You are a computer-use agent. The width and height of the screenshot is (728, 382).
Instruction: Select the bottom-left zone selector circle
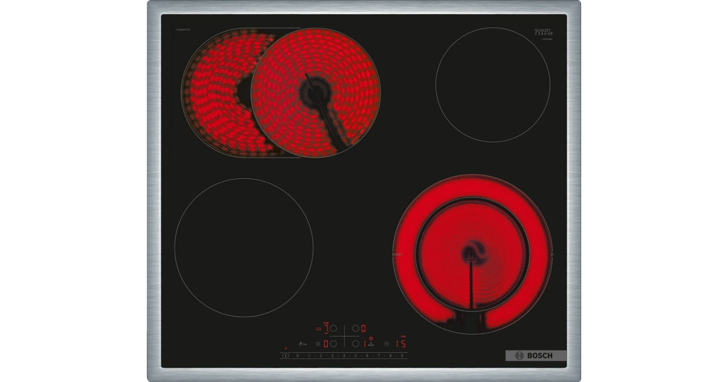(333, 344)
